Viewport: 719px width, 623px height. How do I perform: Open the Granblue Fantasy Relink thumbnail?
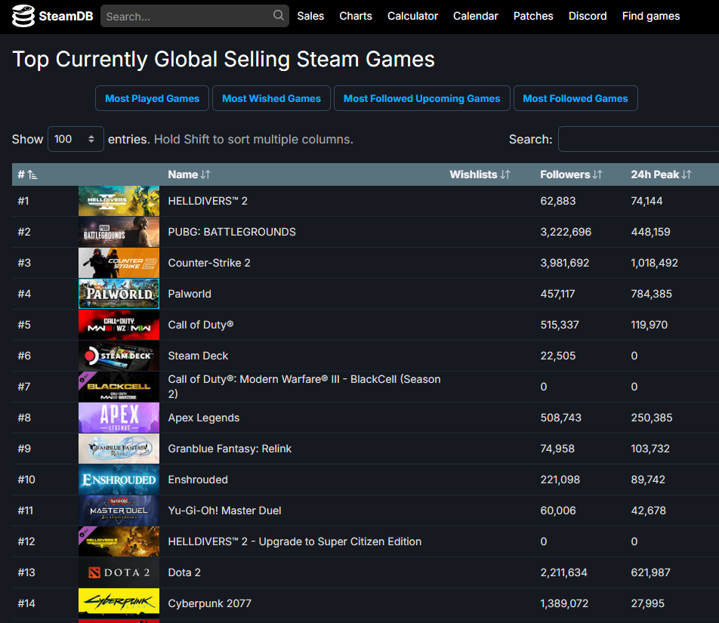(x=119, y=449)
